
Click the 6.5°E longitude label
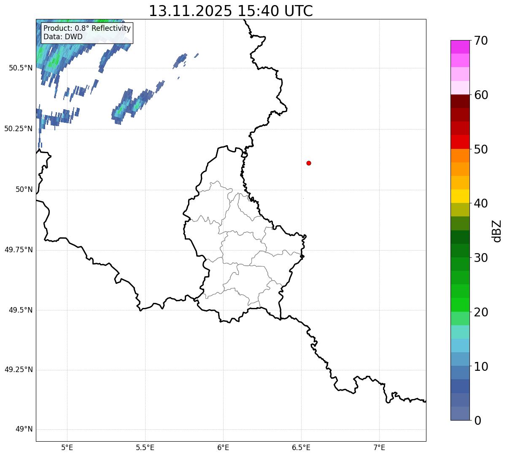click(301, 447)
